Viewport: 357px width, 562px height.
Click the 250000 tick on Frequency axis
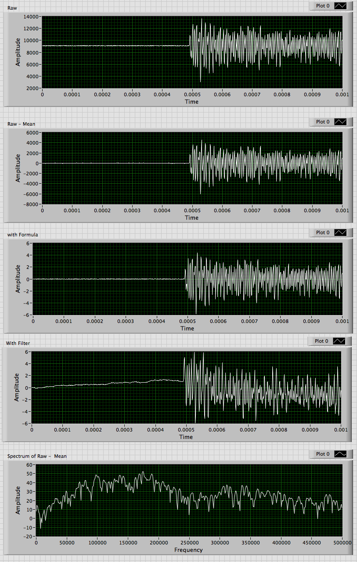click(x=189, y=543)
